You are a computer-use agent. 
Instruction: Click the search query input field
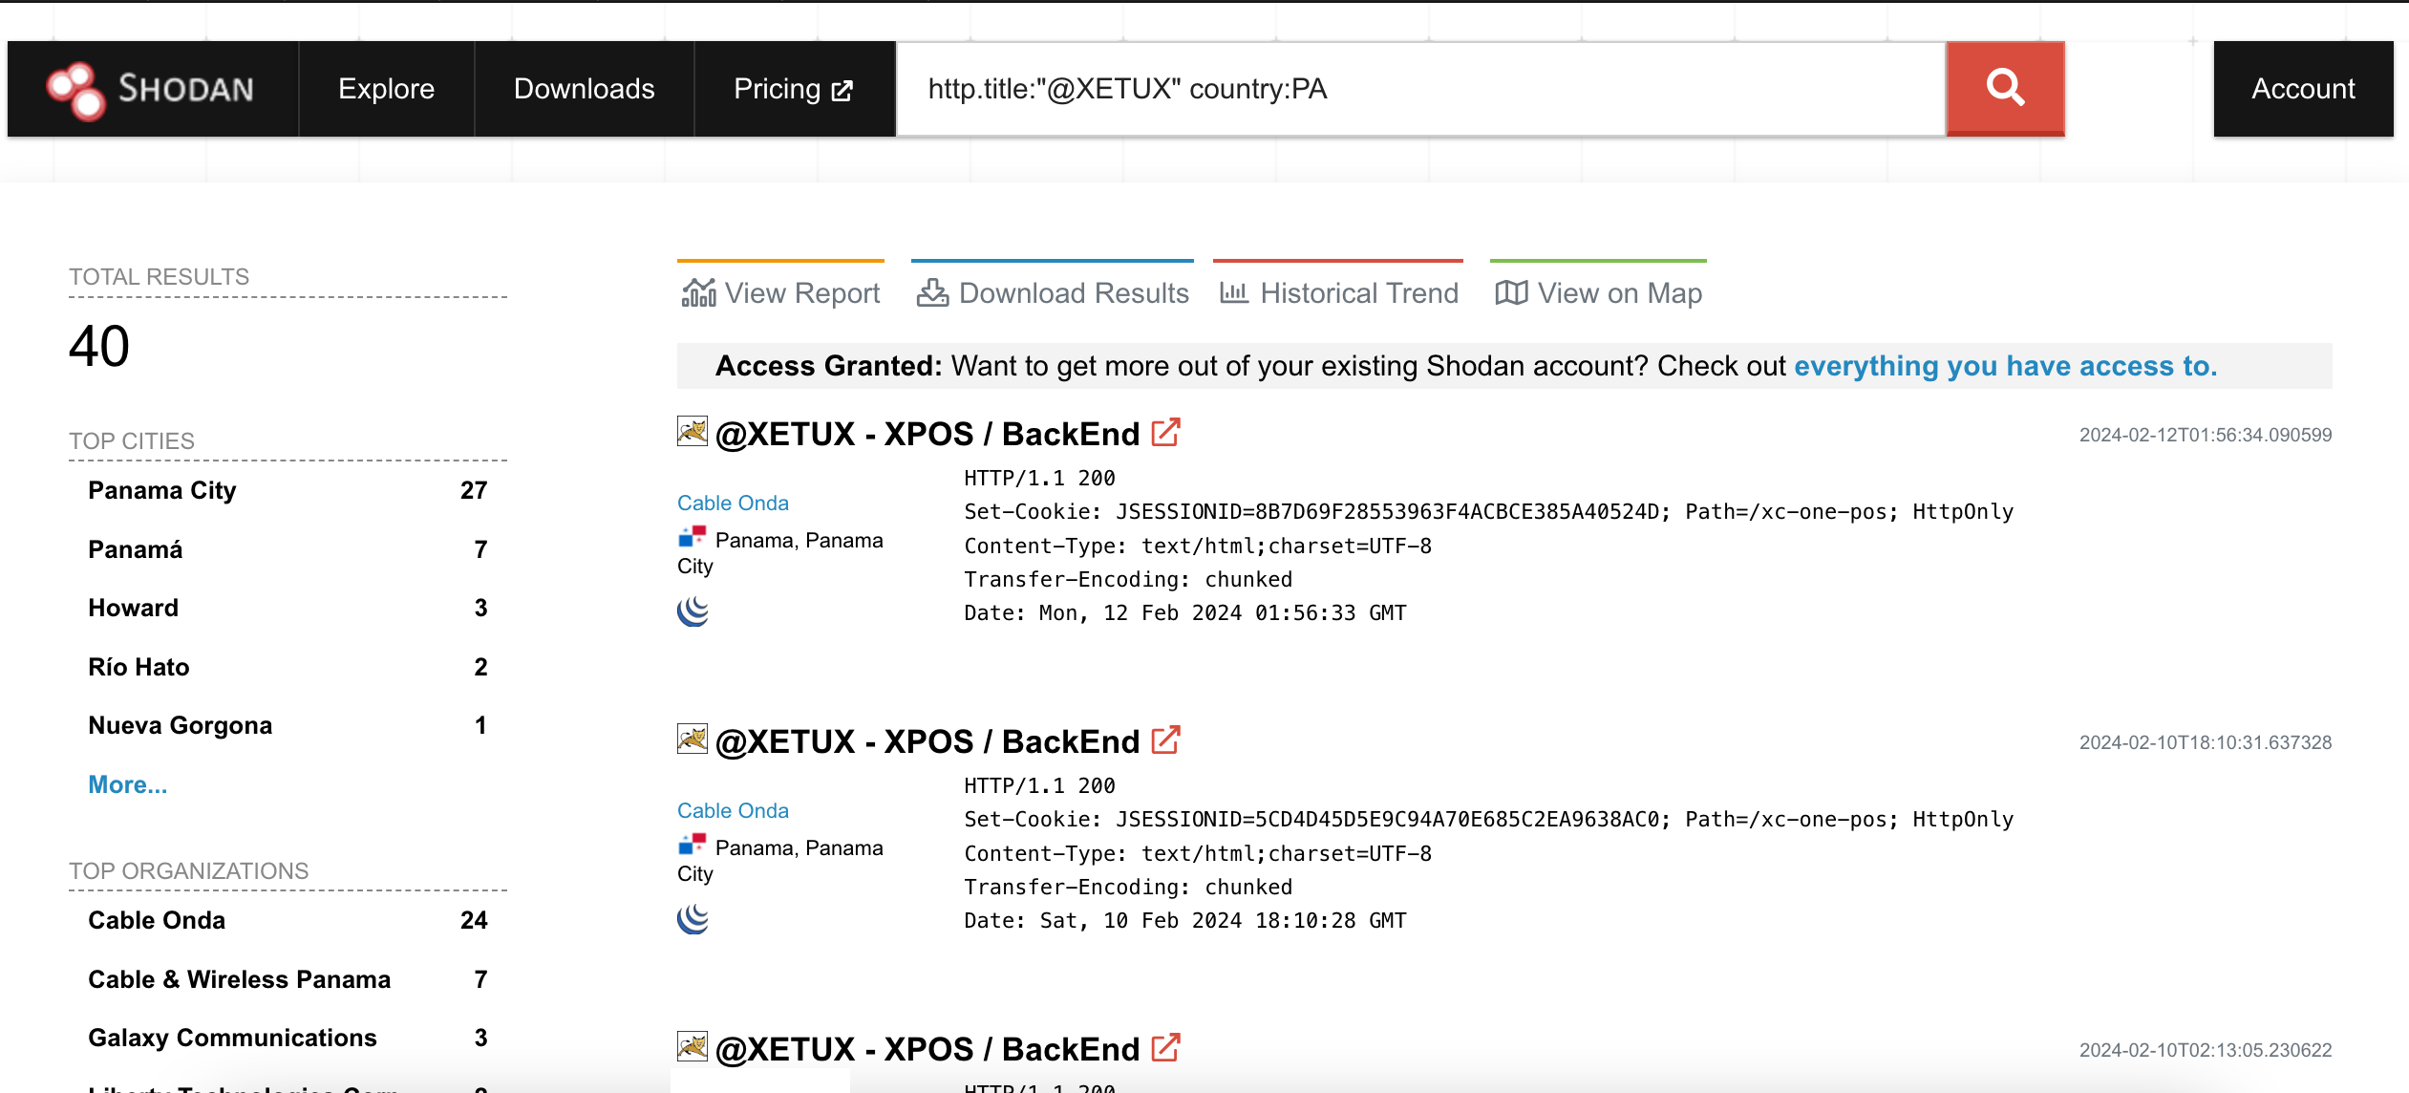point(1421,89)
